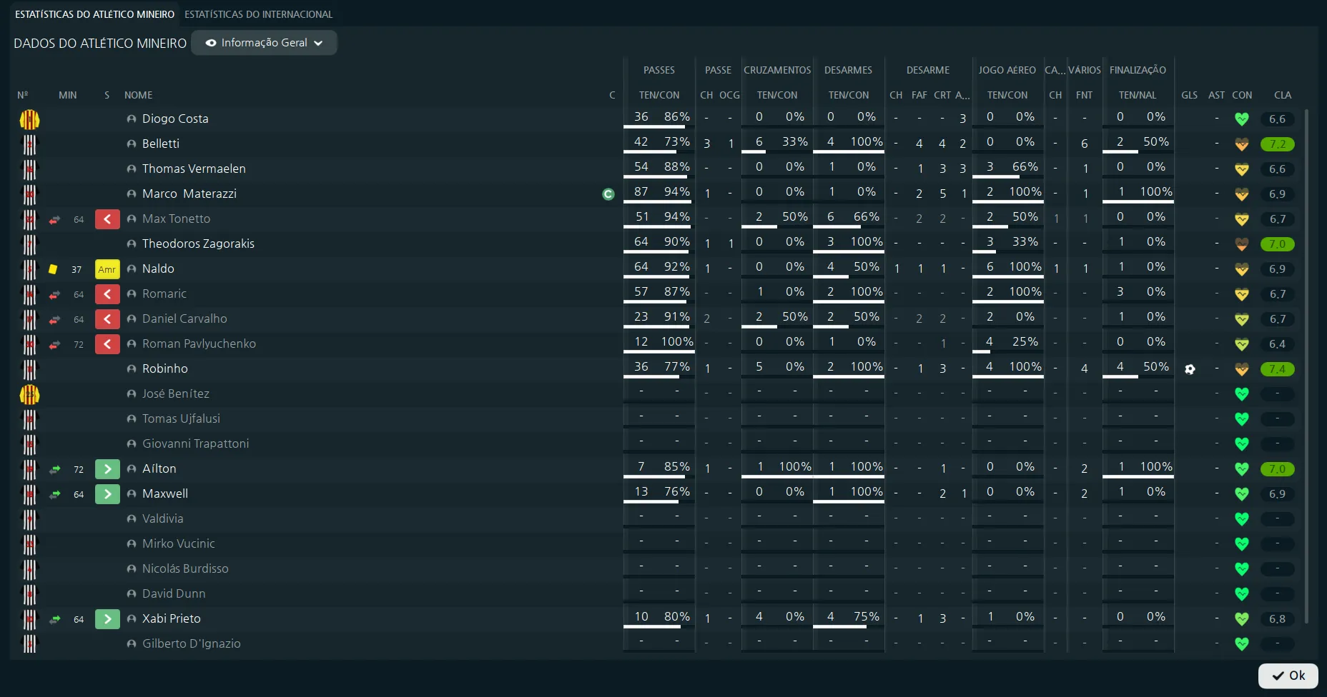Click the goal ball icon in Robinho's row
The height and width of the screenshot is (697, 1327).
[1190, 369]
